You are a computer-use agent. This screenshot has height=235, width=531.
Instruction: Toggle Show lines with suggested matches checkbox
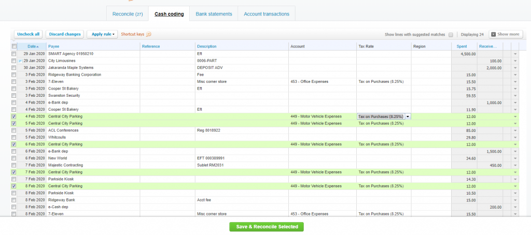click(451, 35)
